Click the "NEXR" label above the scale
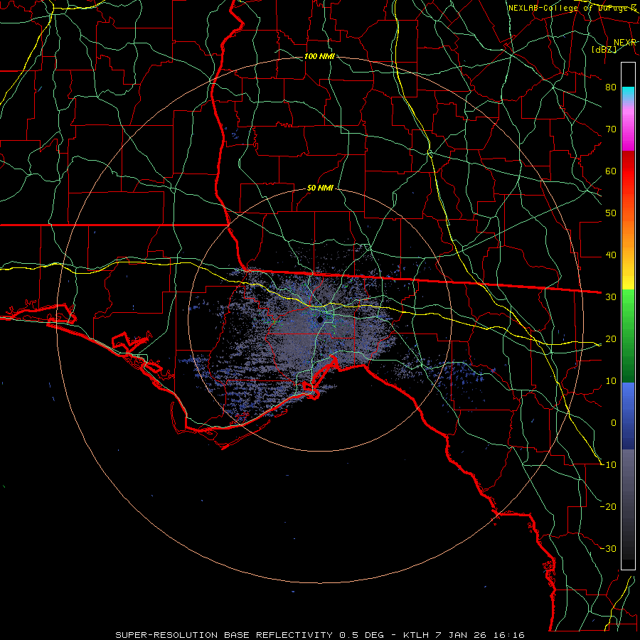This screenshot has width=640, height=640. (624, 43)
